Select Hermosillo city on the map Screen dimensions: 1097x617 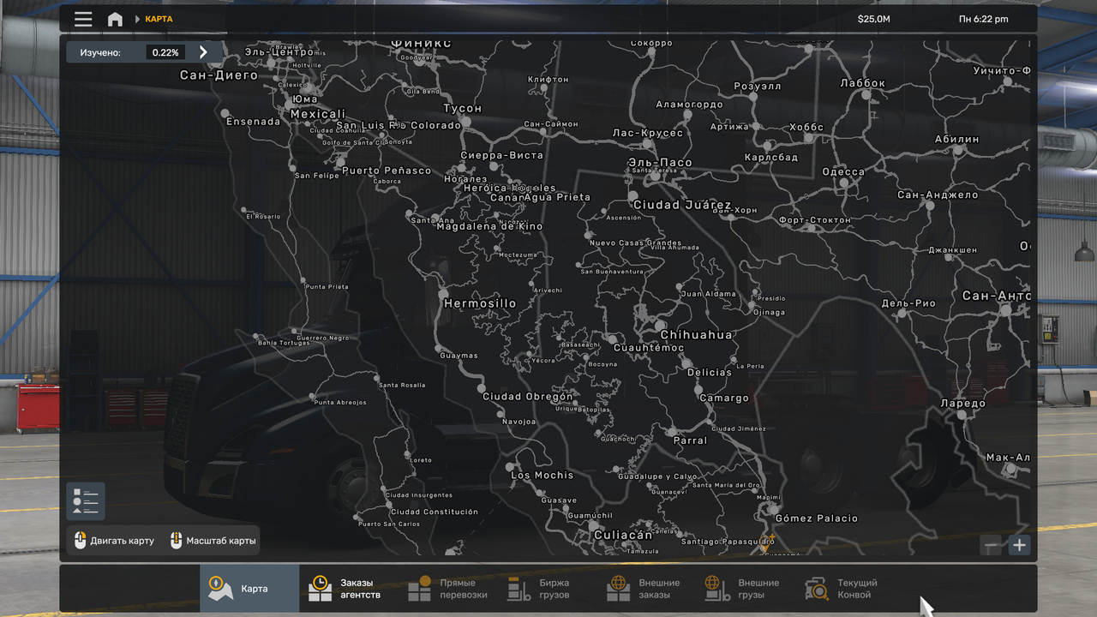tap(480, 303)
